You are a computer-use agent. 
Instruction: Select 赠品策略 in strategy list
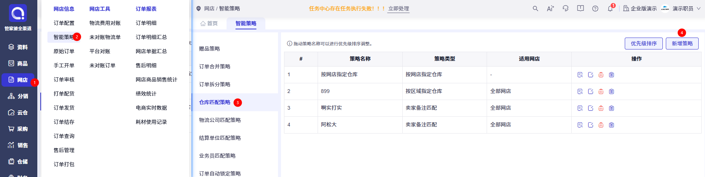tap(235, 49)
